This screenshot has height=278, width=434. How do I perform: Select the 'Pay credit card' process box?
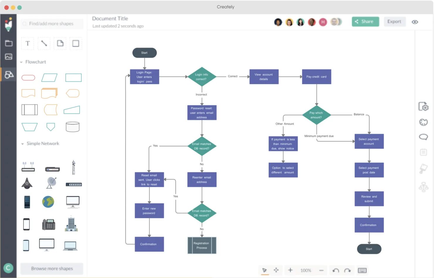(316, 77)
